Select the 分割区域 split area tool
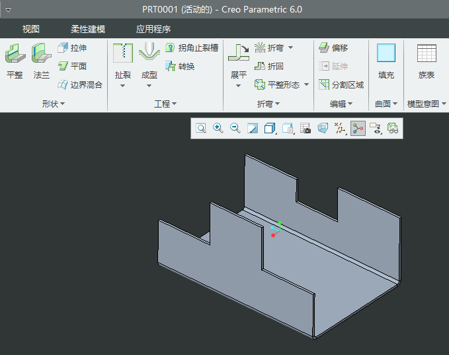The height and width of the screenshot is (355, 449). [x=341, y=84]
